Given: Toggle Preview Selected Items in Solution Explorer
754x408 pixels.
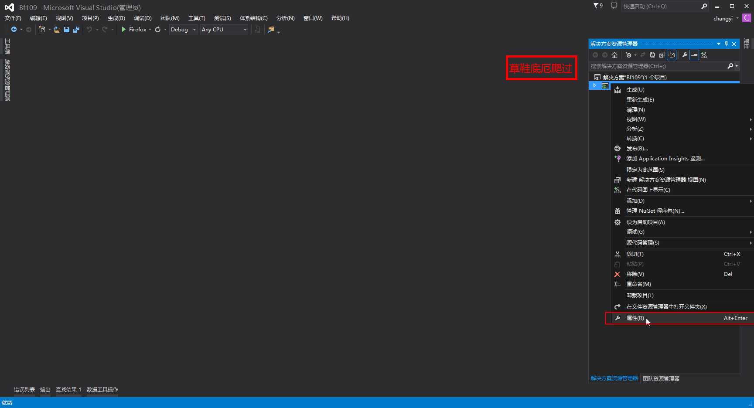Looking at the screenshot, I should tap(694, 55).
